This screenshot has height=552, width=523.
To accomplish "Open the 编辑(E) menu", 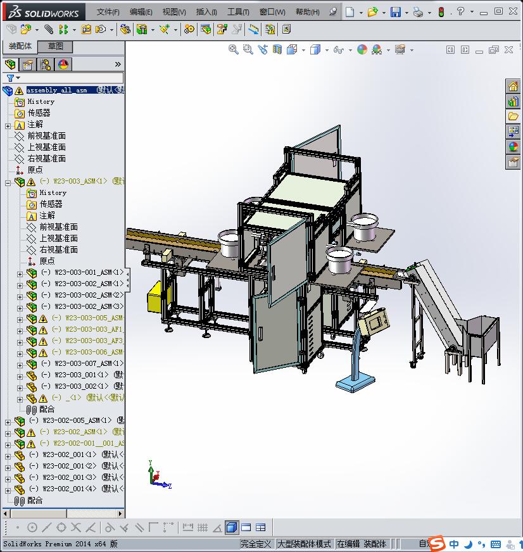I will (141, 12).
